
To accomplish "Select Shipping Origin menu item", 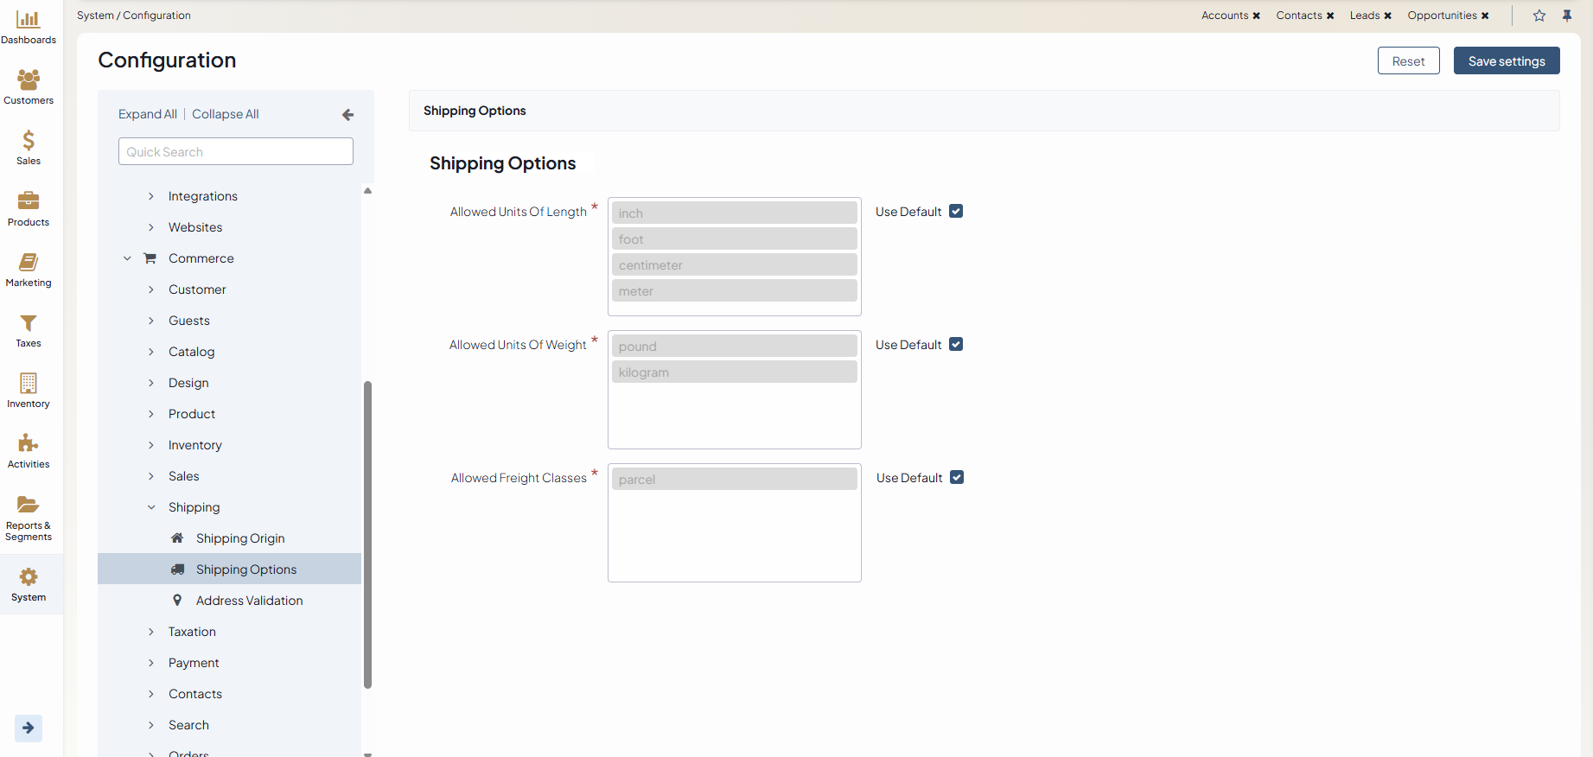I will (x=240, y=538).
